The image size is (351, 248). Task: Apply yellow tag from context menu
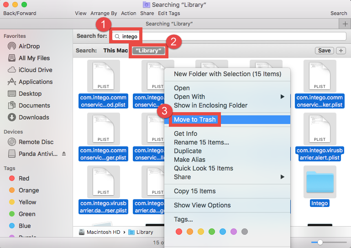point(201,232)
